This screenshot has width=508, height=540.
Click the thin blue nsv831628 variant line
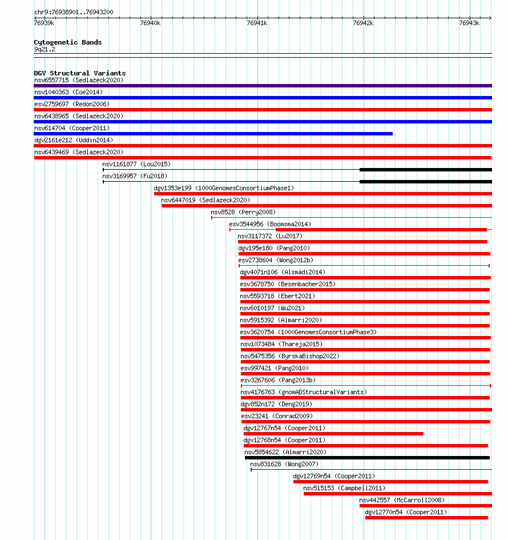click(372, 470)
